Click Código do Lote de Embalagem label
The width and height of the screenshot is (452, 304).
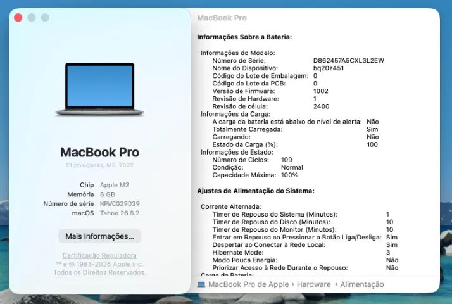[260, 76]
